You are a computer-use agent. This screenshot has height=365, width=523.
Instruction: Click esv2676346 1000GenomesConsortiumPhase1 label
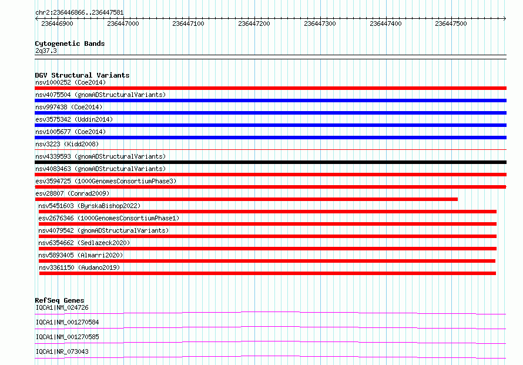[x=109, y=218]
